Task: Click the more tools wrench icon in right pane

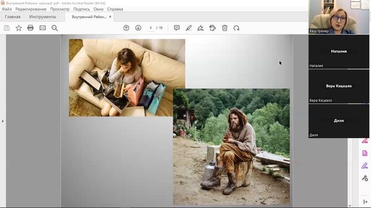Action: coord(365,178)
